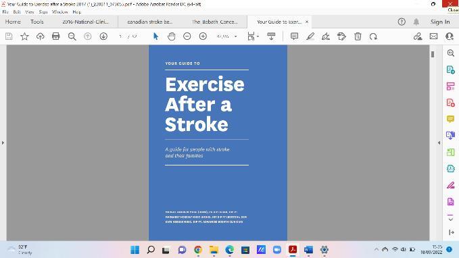Click the Zoom in plus icon
459x258 pixels.
pyautogui.click(x=203, y=36)
